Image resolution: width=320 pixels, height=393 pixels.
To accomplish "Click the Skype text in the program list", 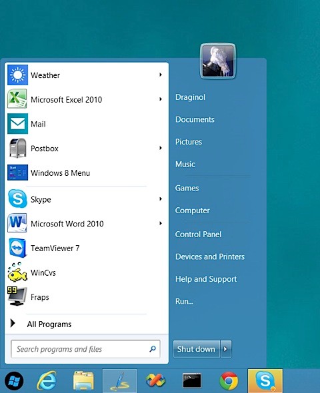I will 41,200.
